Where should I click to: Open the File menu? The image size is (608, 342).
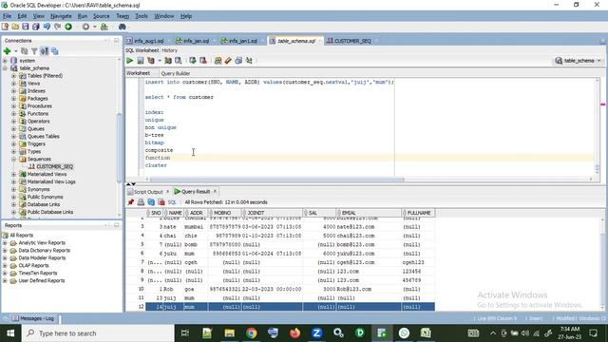pos(7,16)
